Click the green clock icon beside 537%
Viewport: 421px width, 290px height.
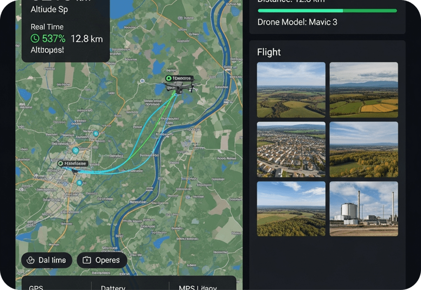pos(35,39)
